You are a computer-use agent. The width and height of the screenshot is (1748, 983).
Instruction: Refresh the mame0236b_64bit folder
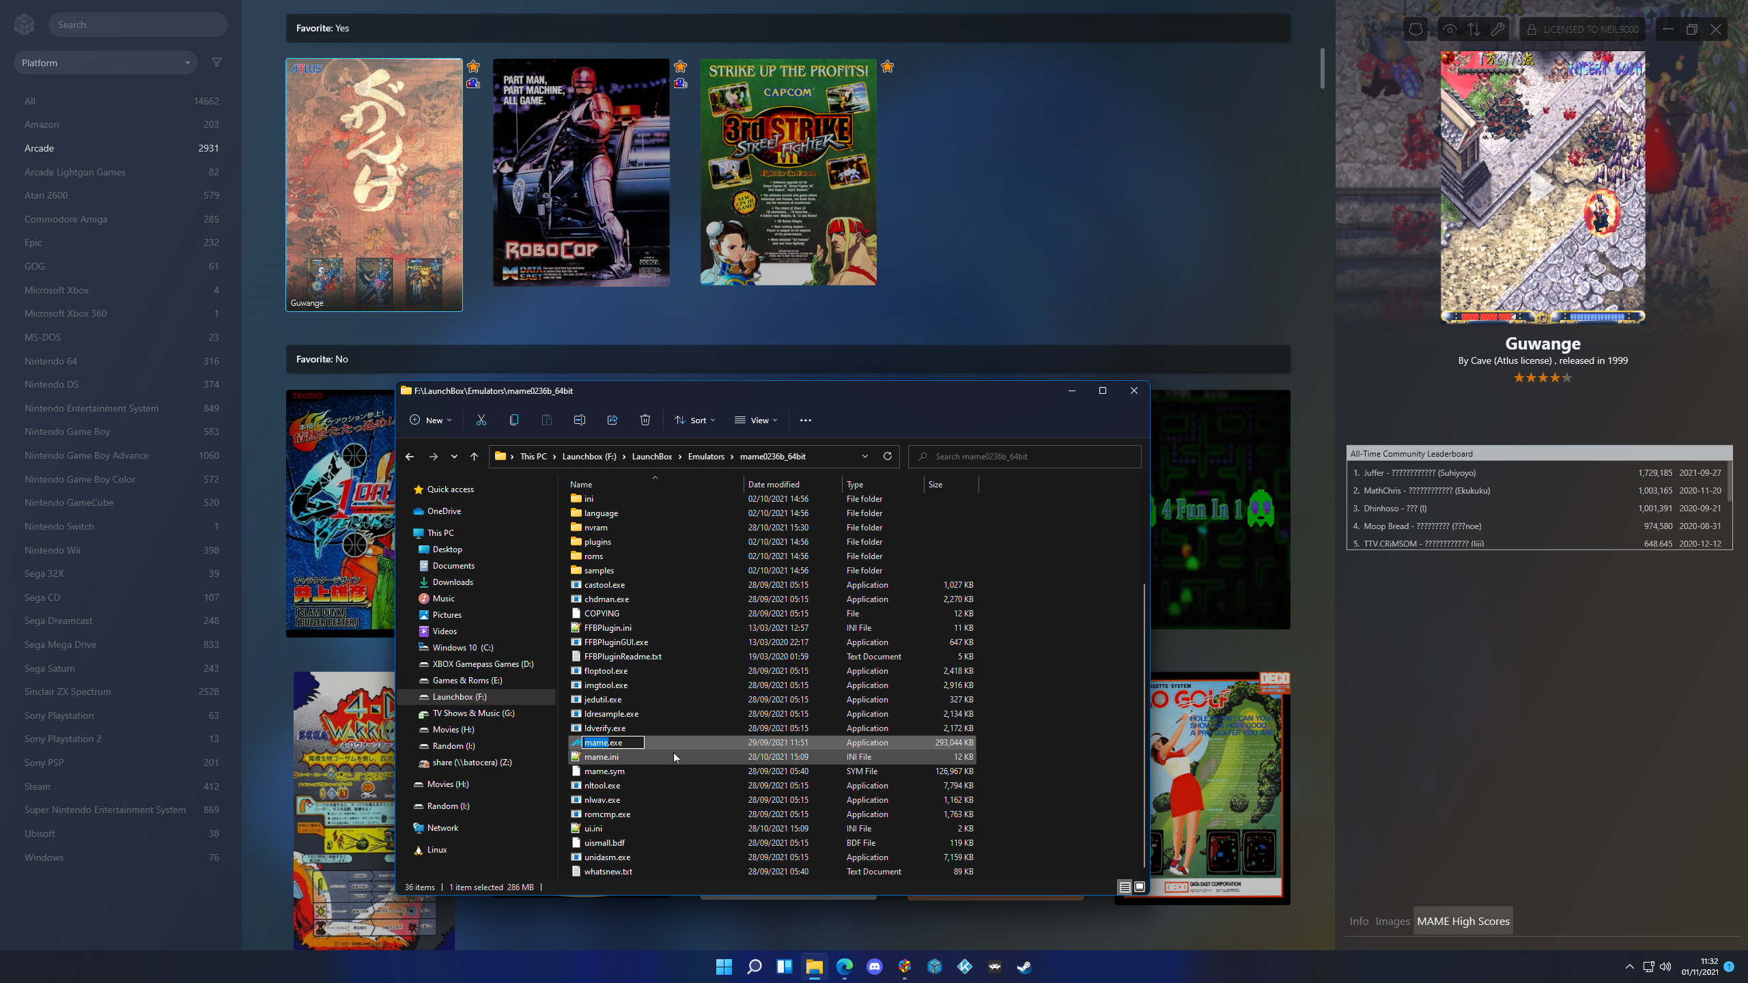coord(888,456)
